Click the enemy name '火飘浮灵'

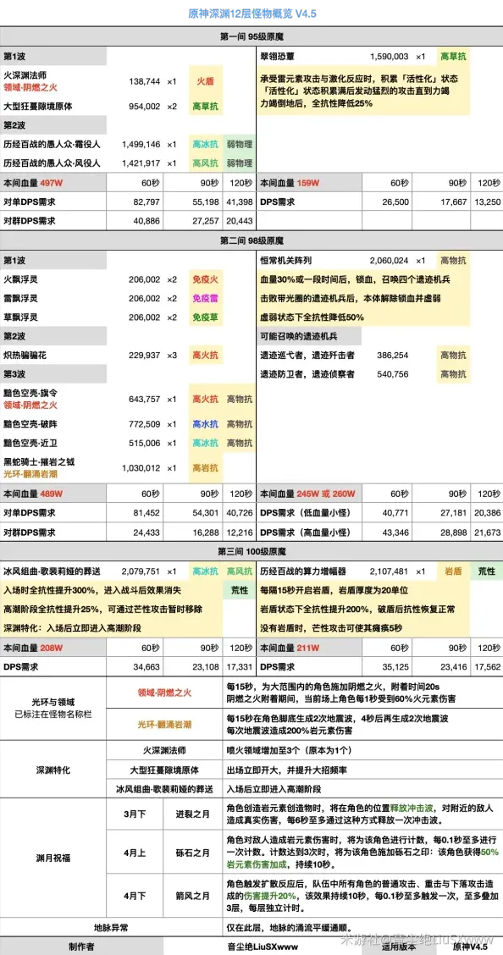20,279
